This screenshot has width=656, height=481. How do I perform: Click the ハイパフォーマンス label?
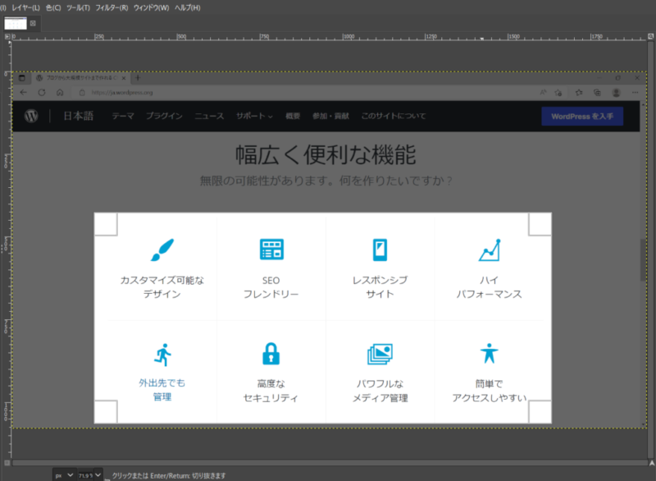(x=489, y=287)
